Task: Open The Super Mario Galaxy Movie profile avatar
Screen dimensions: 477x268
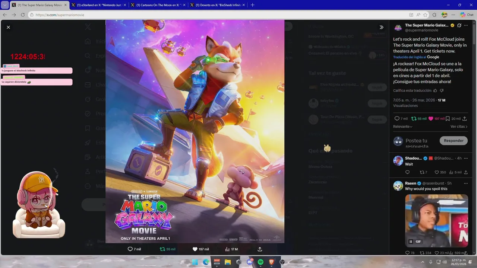Action: [398, 28]
